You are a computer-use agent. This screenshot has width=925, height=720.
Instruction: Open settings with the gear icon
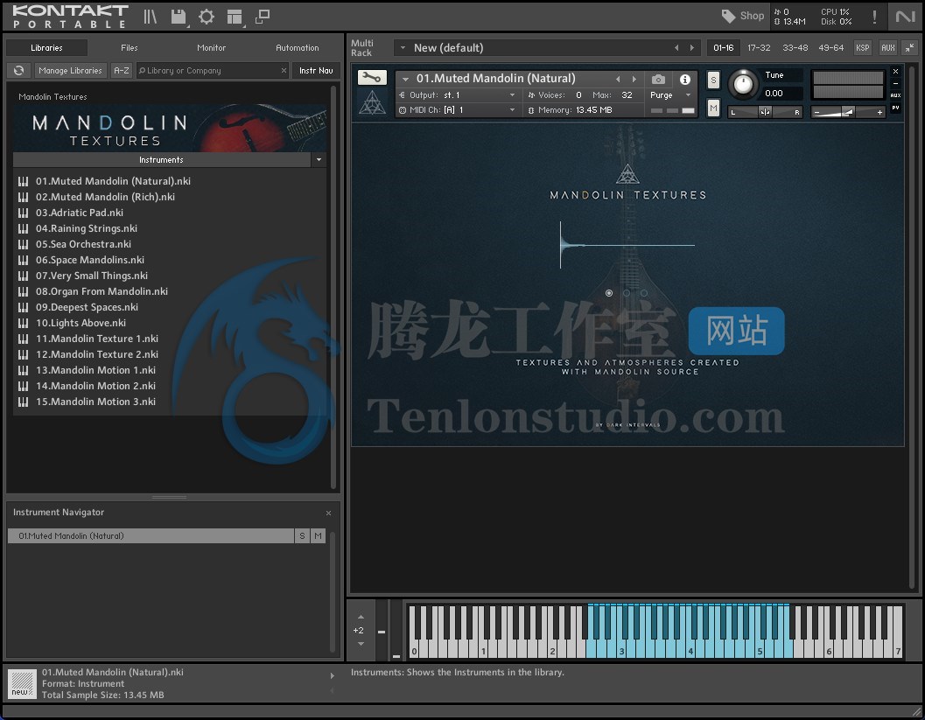(x=207, y=17)
